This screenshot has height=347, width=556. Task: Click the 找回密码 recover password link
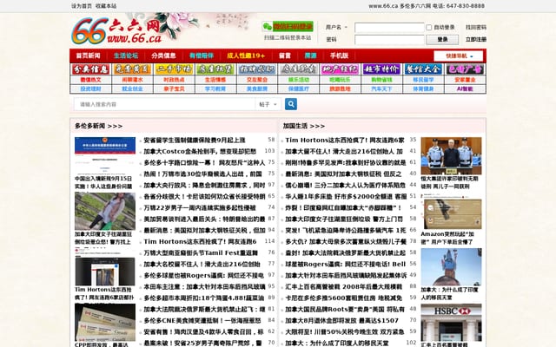tap(475, 27)
